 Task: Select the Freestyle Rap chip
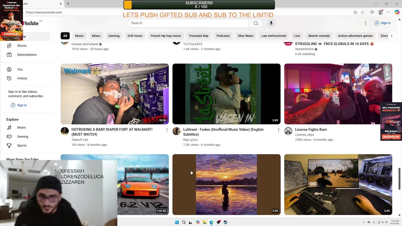199,36
